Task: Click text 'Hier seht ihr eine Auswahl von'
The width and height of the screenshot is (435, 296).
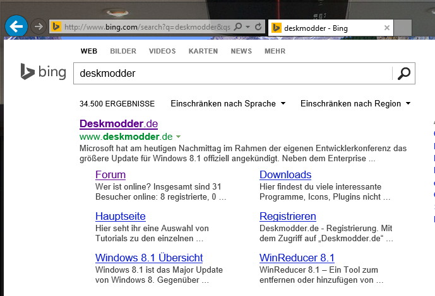Action: (x=152, y=228)
